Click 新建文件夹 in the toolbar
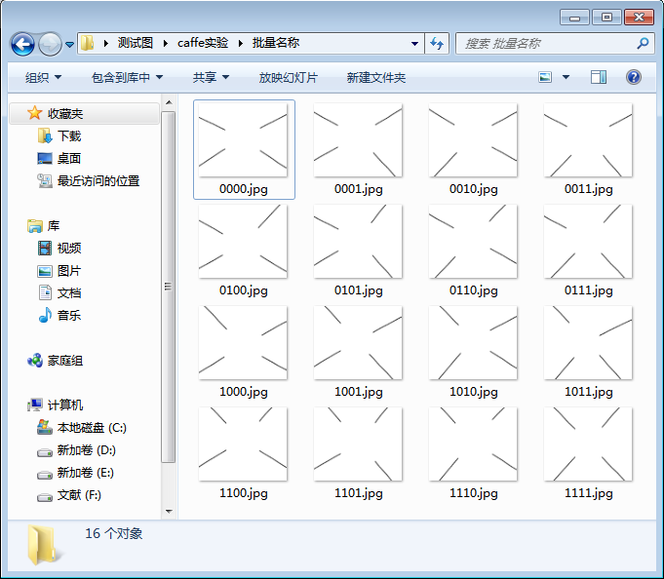 pos(376,77)
